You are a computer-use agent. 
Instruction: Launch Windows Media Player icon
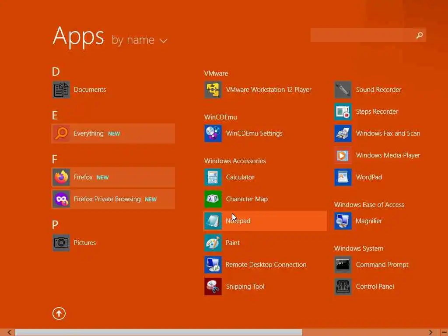pos(343,155)
